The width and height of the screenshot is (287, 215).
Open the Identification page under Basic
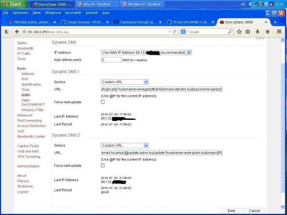[31, 84]
